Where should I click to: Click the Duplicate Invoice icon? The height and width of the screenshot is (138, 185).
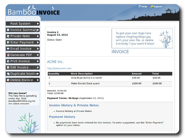[8, 74]
